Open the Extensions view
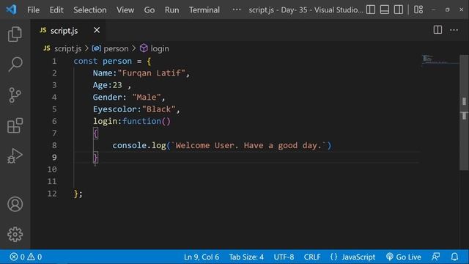Screen dimensions: 469x264 tap(15, 125)
